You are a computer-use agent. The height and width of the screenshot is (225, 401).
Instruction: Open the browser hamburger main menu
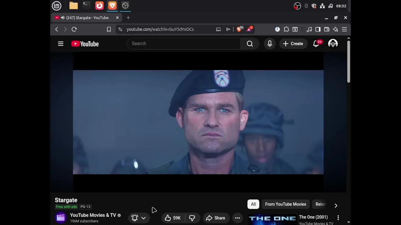pyautogui.click(x=344, y=29)
